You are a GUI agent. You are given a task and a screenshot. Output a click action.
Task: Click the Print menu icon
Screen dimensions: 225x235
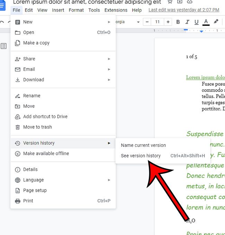pos(18,201)
